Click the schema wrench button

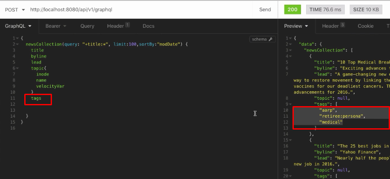point(262,39)
